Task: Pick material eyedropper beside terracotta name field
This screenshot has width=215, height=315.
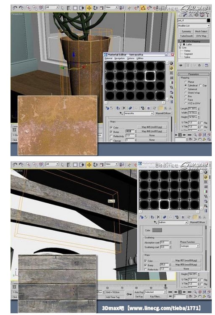Action: coord(121,113)
